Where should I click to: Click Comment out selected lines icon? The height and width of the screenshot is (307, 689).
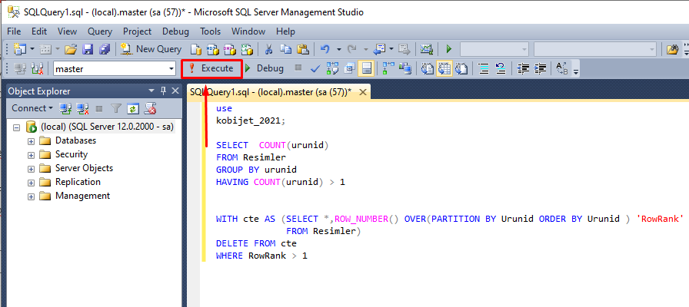coord(484,68)
